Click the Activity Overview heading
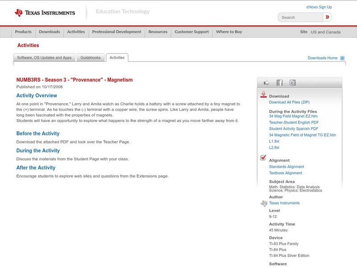This screenshot has width=357, height=267. point(37,96)
